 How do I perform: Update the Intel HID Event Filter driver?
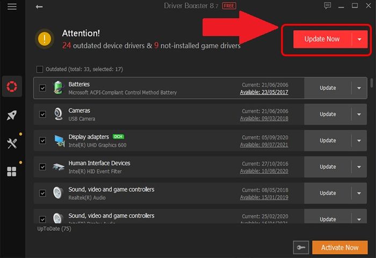click(328, 167)
